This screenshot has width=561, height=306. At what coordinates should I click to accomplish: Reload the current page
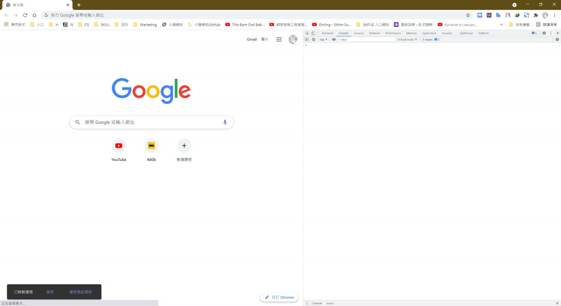click(x=25, y=15)
